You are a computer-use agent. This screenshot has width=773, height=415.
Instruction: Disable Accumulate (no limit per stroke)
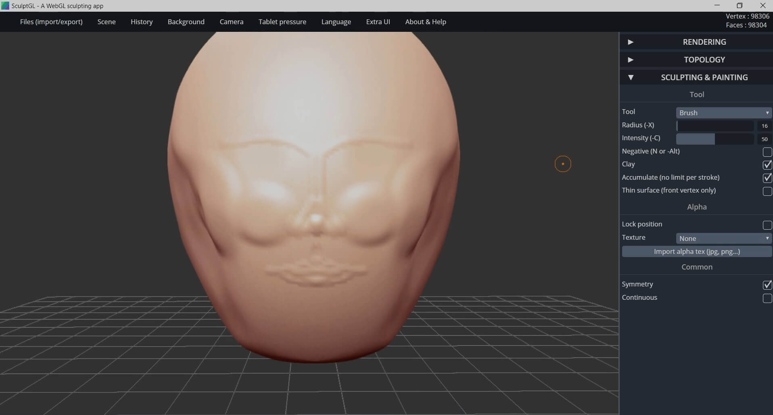767,178
